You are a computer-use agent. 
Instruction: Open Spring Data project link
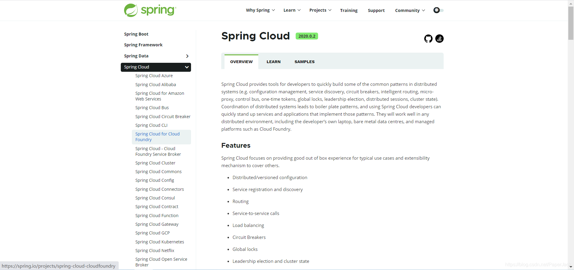[x=136, y=56]
